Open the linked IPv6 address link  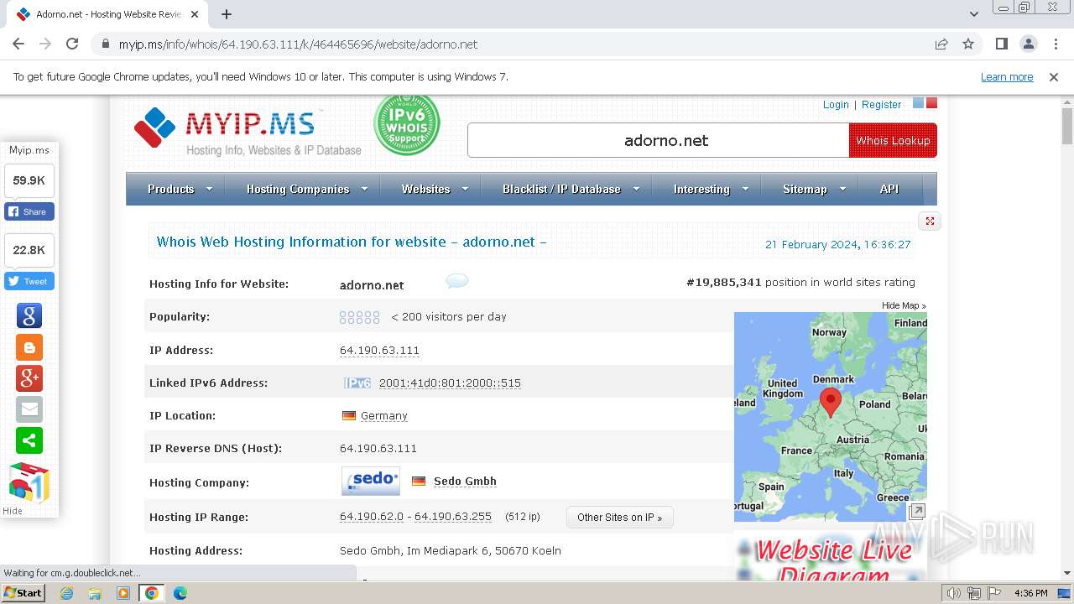click(450, 383)
